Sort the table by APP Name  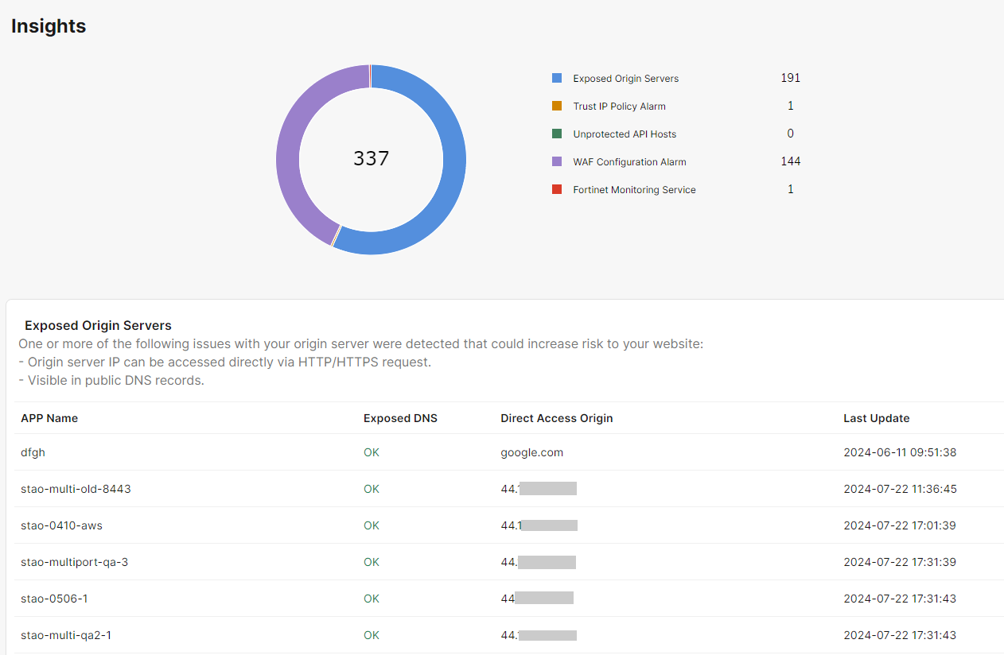tap(49, 418)
